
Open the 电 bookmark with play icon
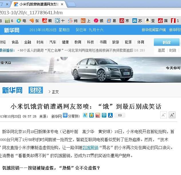(21, 21)
